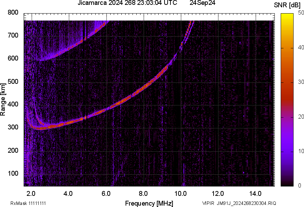Image resolution: width=304 pixels, height=207 pixels.
Task: Click the colorbar tick value 20
Action: coord(301,117)
